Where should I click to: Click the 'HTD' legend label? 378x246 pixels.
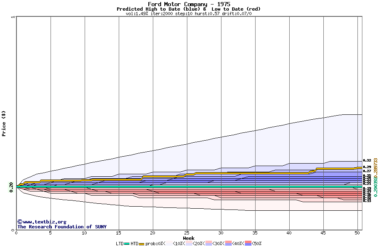click(134, 244)
